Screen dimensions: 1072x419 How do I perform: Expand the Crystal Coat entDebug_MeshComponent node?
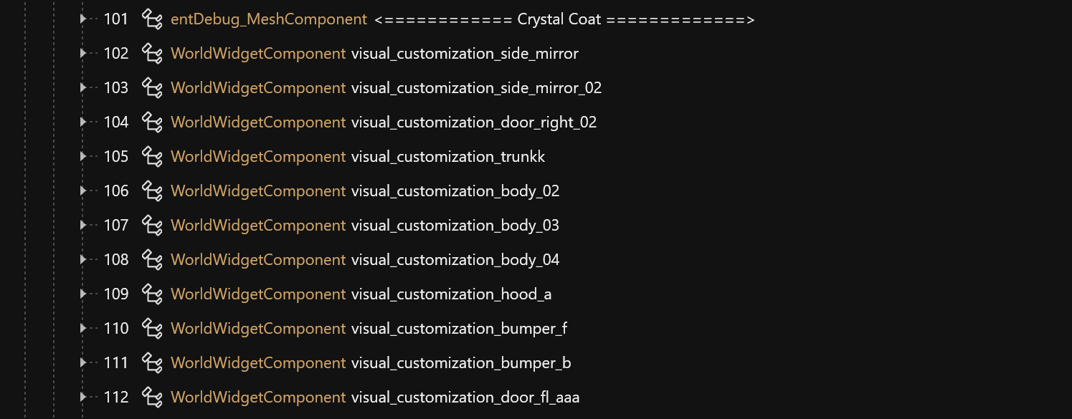pos(83,19)
